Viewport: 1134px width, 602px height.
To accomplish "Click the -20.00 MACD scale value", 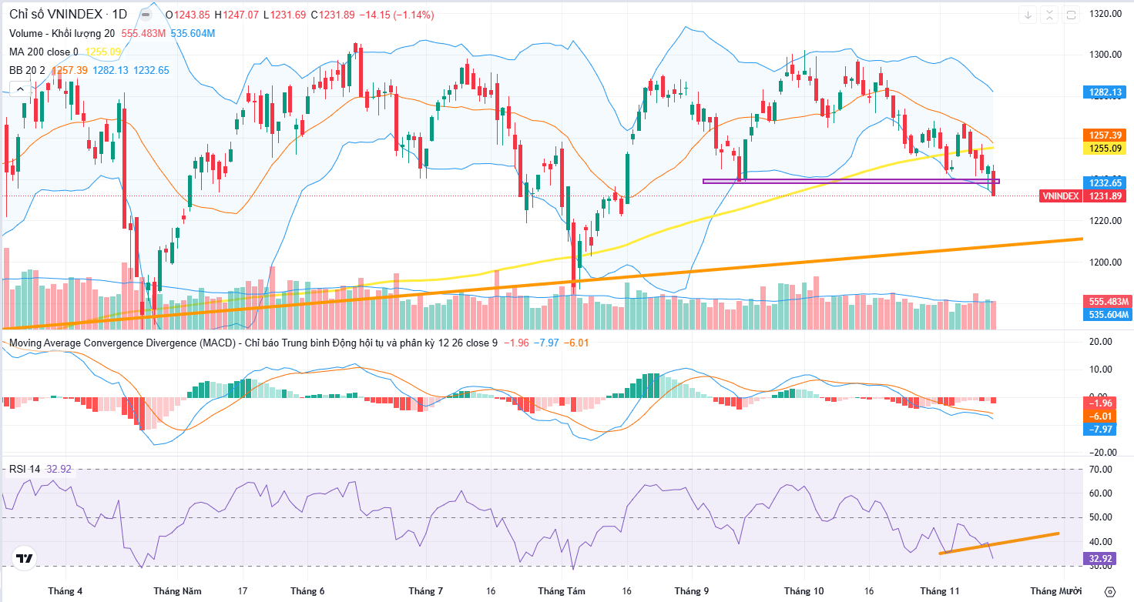I will tap(1104, 453).
